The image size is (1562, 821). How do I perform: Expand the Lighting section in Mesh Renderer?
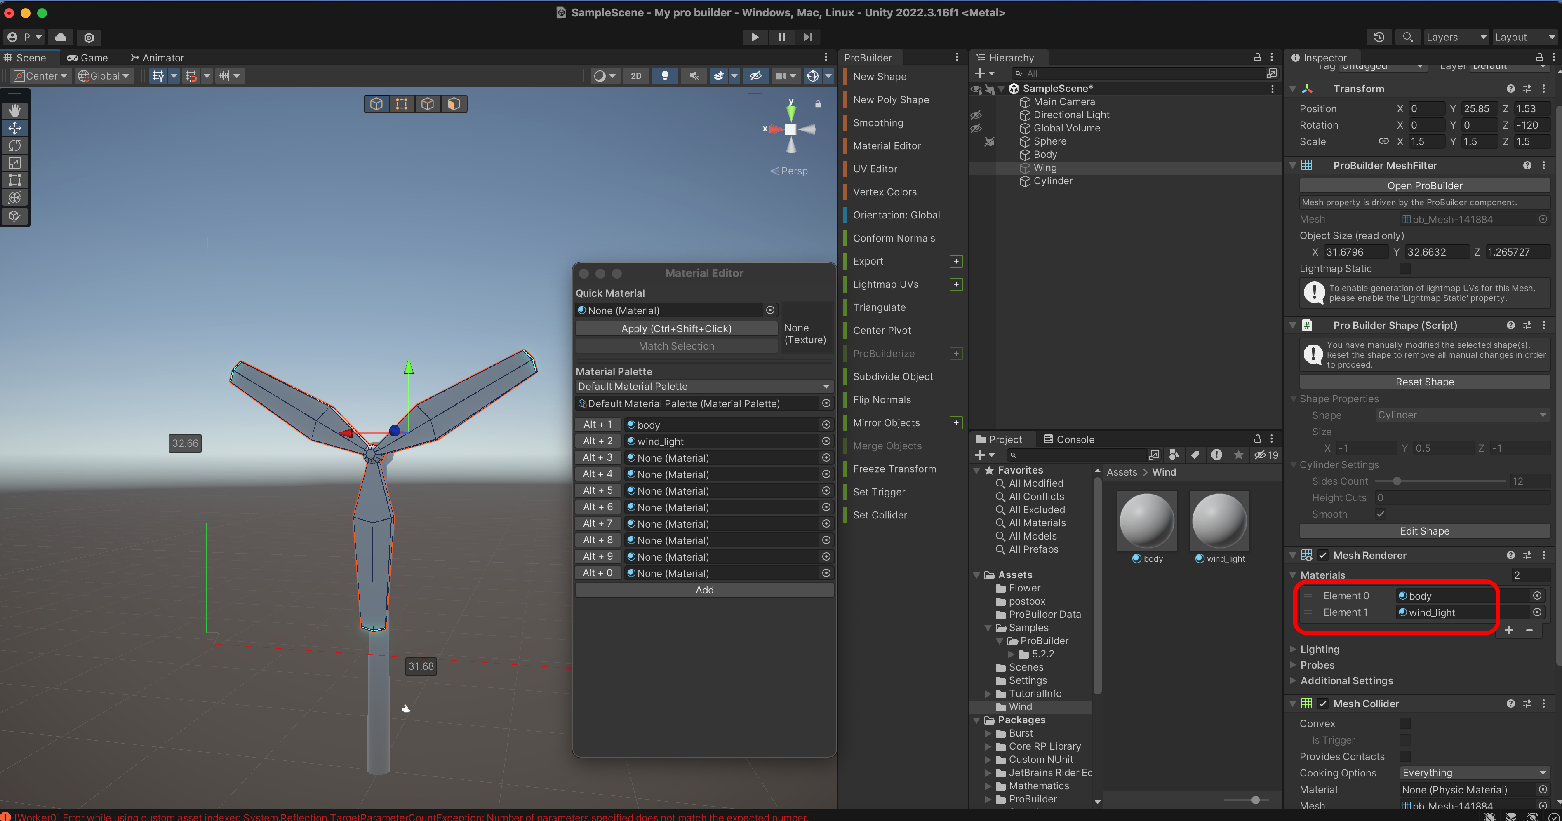1320,649
